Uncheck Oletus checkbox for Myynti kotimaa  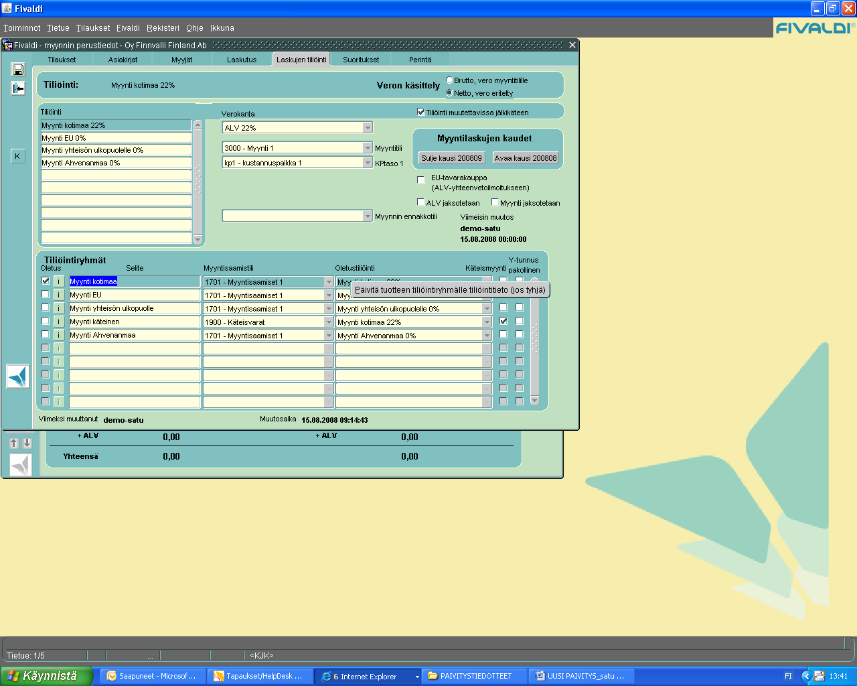pos(46,281)
